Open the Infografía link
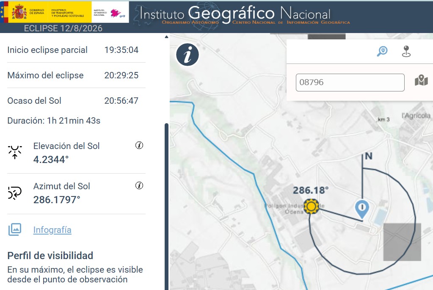 point(52,230)
